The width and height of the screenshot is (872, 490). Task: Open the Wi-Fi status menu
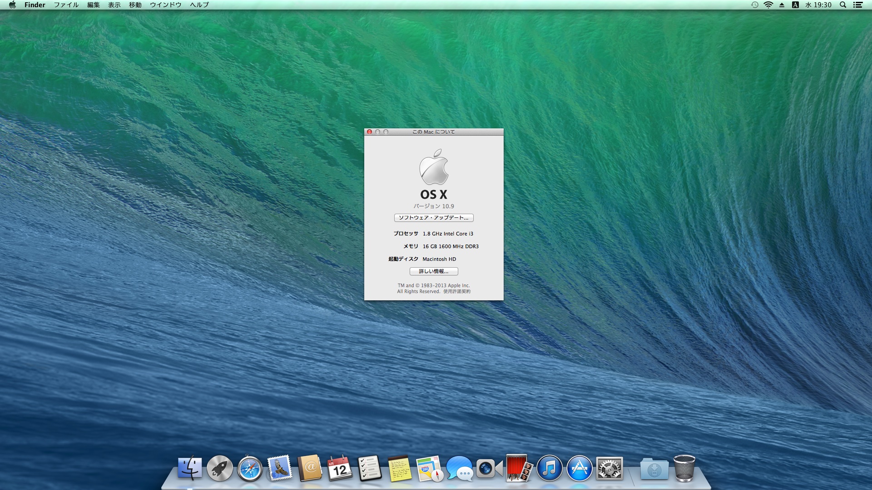coord(768,5)
